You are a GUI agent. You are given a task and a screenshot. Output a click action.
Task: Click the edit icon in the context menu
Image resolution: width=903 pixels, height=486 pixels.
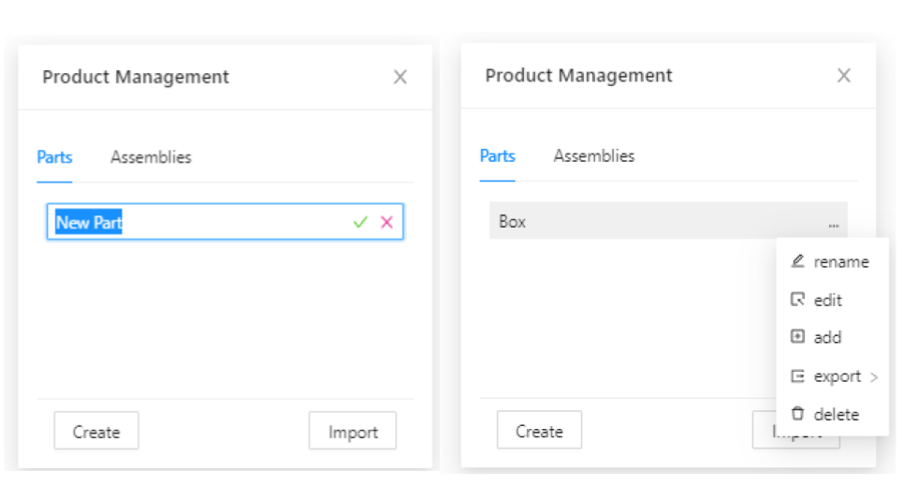(798, 300)
